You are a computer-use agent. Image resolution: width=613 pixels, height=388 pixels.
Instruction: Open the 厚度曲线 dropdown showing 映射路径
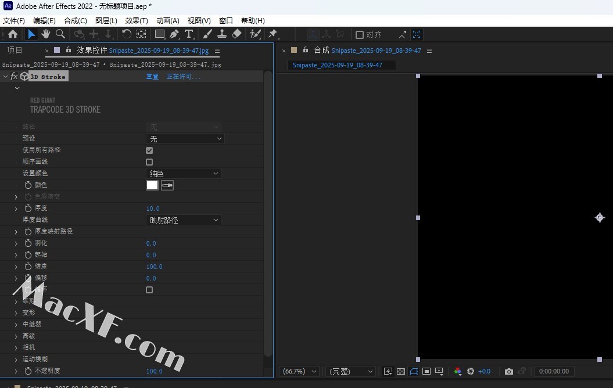184,220
